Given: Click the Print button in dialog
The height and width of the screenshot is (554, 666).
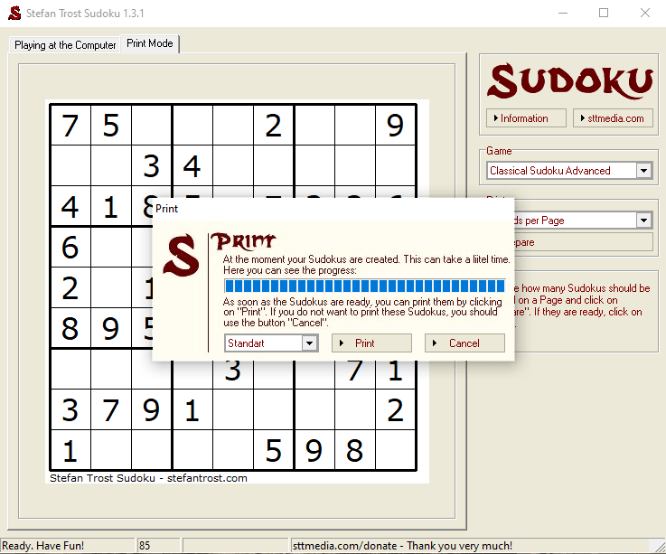Looking at the screenshot, I should [x=371, y=343].
